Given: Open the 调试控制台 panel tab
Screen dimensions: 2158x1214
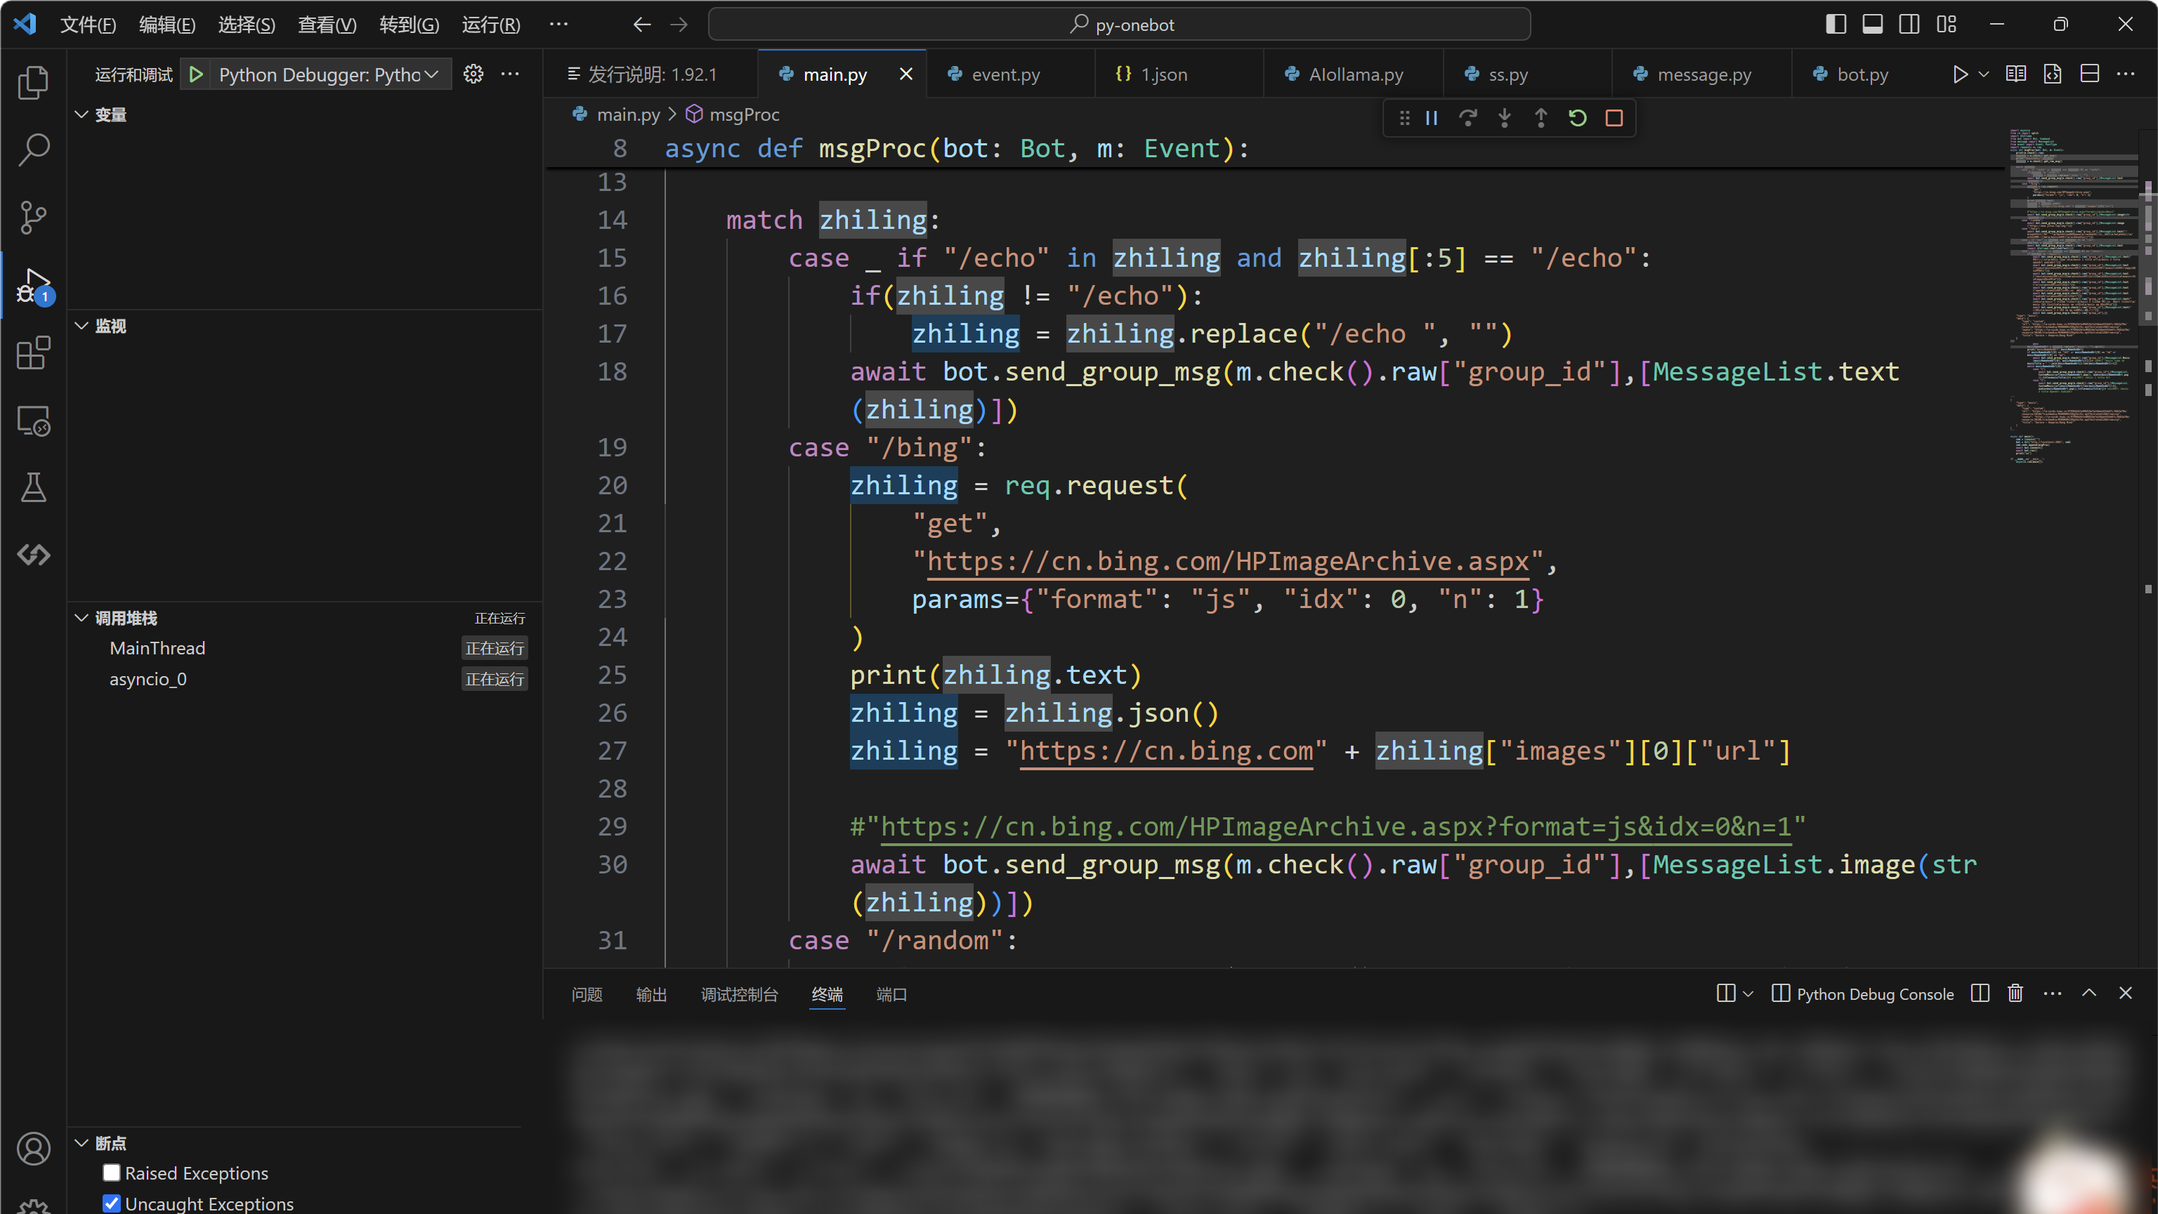Looking at the screenshot, I should click(x=739, y=994).
